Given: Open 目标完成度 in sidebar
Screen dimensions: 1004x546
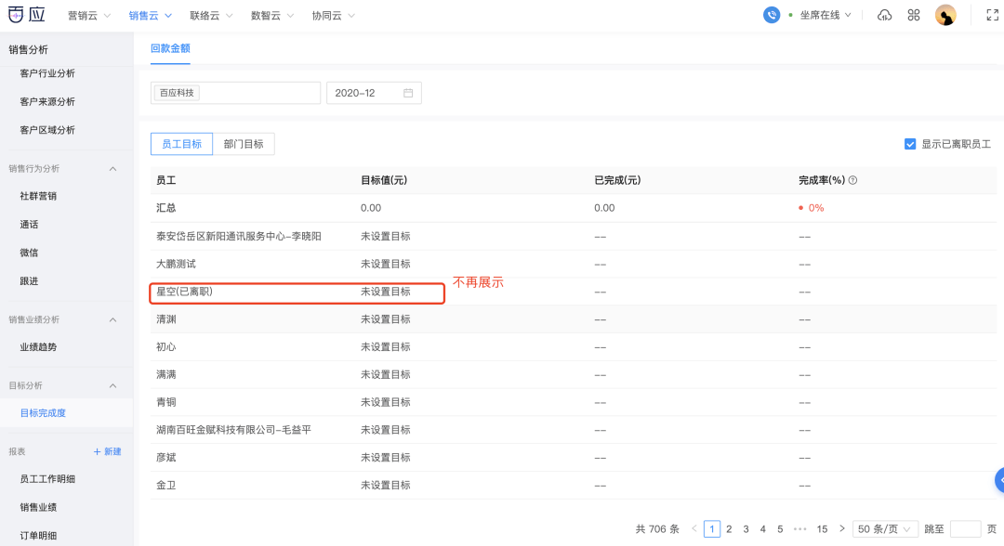Looking at the screenshot, I should click(x=43, y=413).
